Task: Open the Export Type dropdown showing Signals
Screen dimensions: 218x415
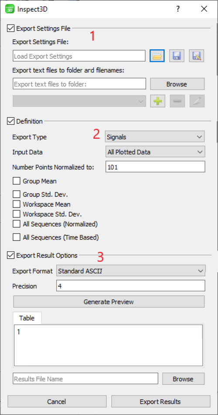Action: coord(155,137)
